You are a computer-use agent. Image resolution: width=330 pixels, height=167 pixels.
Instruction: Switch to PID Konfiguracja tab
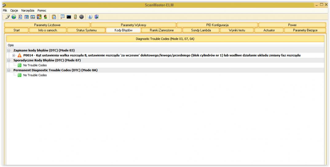(x=217, y=25)
